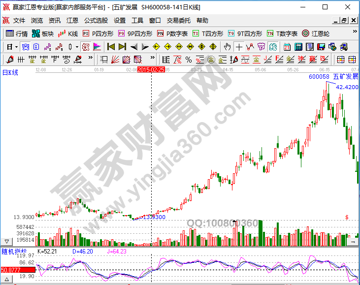Viewport: 360px width, 285px height.
Task: Open the 9T四方形 tool
Action: point(245,34)
